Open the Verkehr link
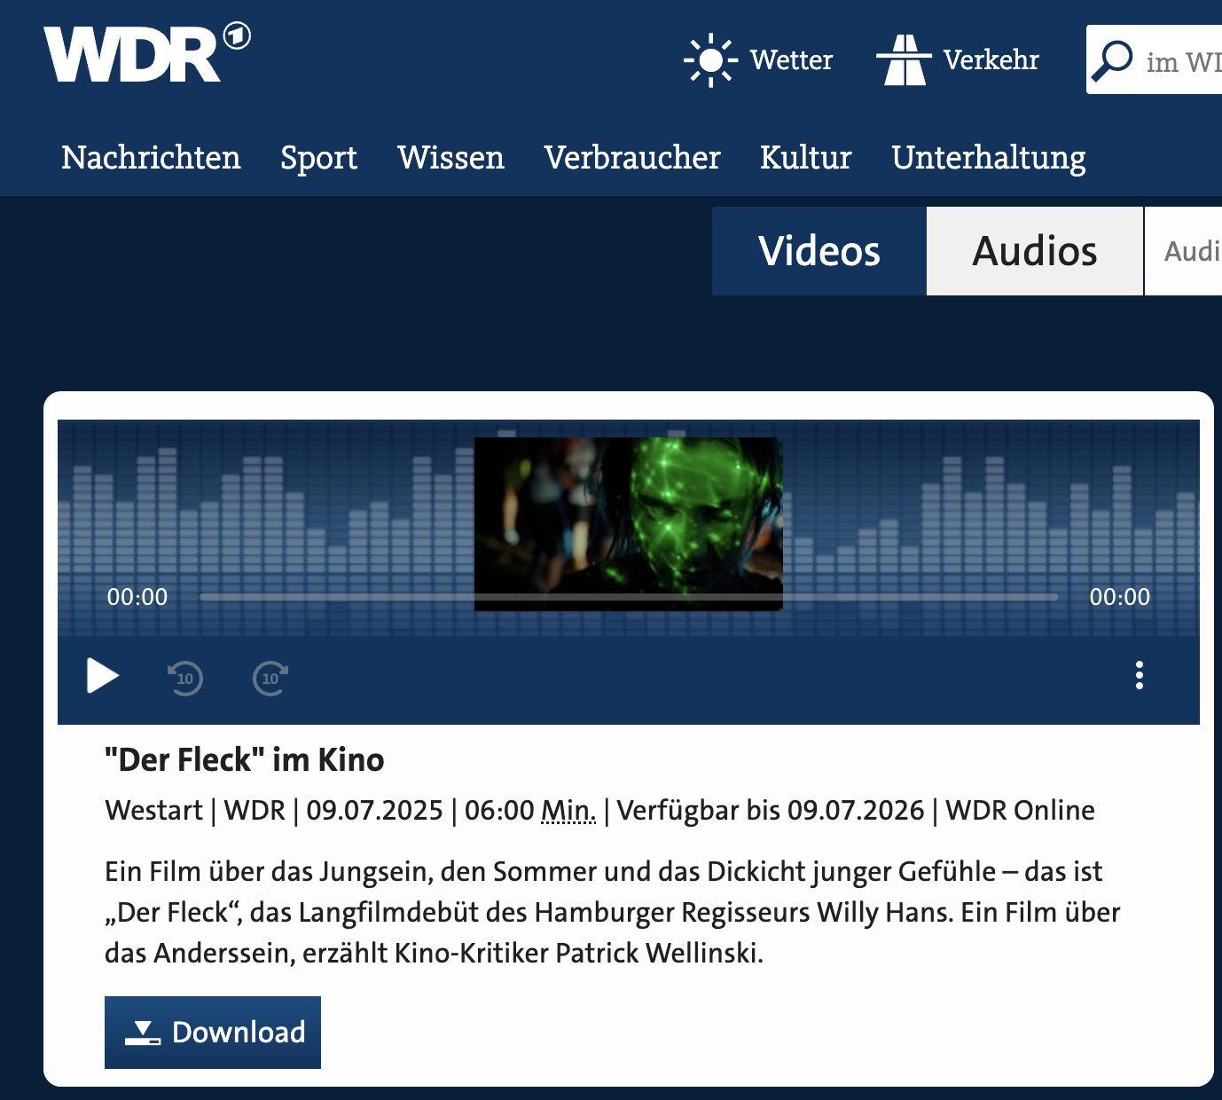1222x1100 pixels. pos(991,60)
